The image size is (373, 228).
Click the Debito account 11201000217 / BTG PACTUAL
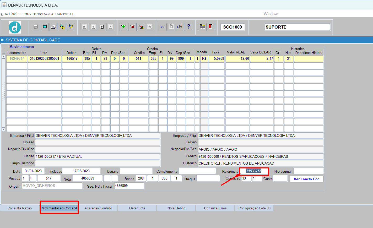pyautogui.click(x=98, y=156)
